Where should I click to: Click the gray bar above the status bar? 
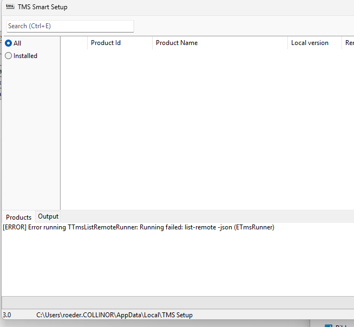(178, 302)
